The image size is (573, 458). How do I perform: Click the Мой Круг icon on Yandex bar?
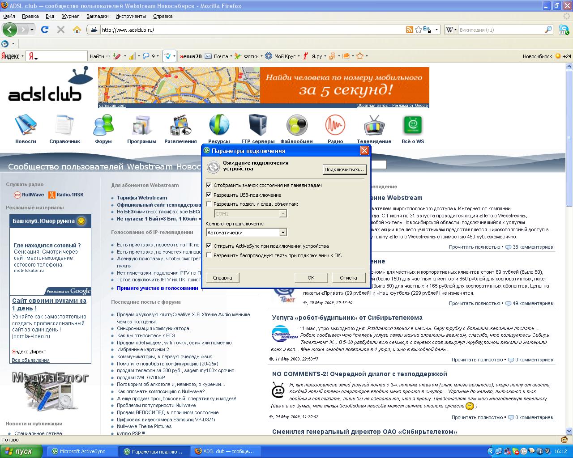[269, 56]
